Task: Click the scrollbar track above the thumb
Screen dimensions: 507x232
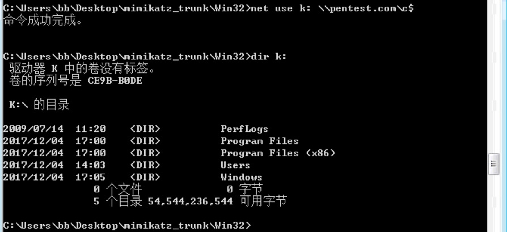Action: point(493,76)
